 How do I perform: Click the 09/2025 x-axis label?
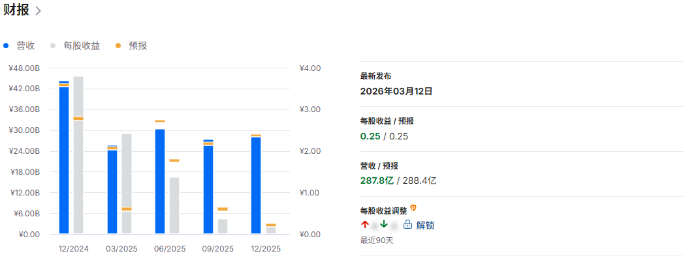point(218,249)
